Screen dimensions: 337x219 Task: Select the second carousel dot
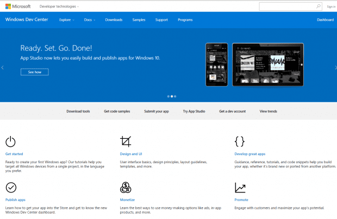point(172,96)
